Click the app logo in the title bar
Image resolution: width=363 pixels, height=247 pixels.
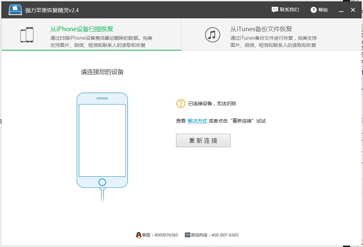click(15, 9)
